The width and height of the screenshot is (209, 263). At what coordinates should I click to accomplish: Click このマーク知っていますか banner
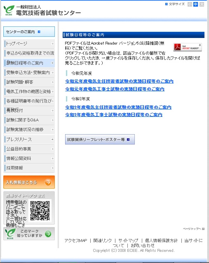pos(29,234)
